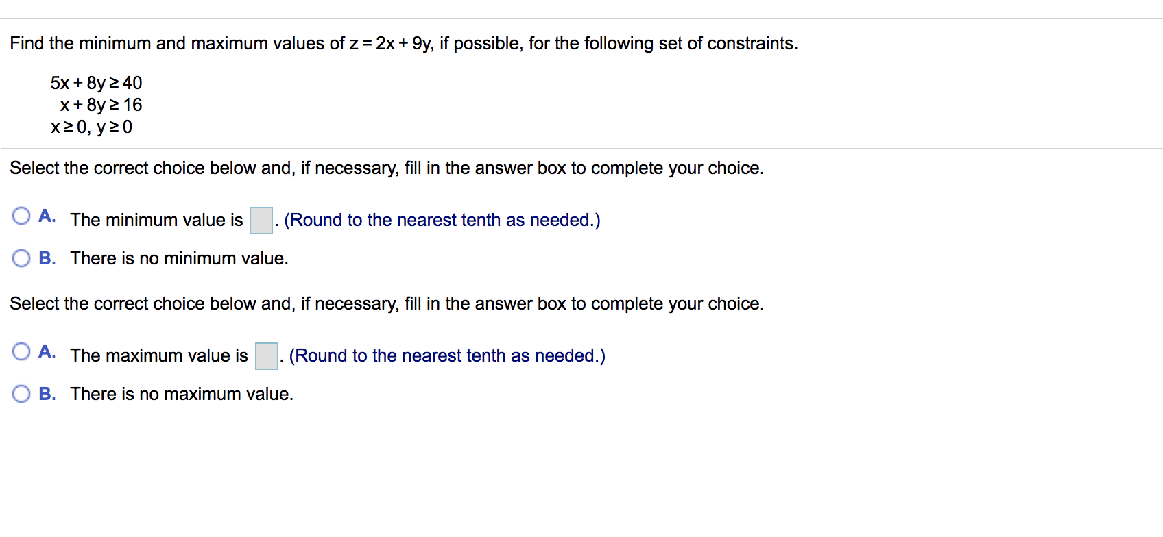1163x537 pixels.
Task: Click the rounding hint for the maximum choice
Action: click(446, 355)
